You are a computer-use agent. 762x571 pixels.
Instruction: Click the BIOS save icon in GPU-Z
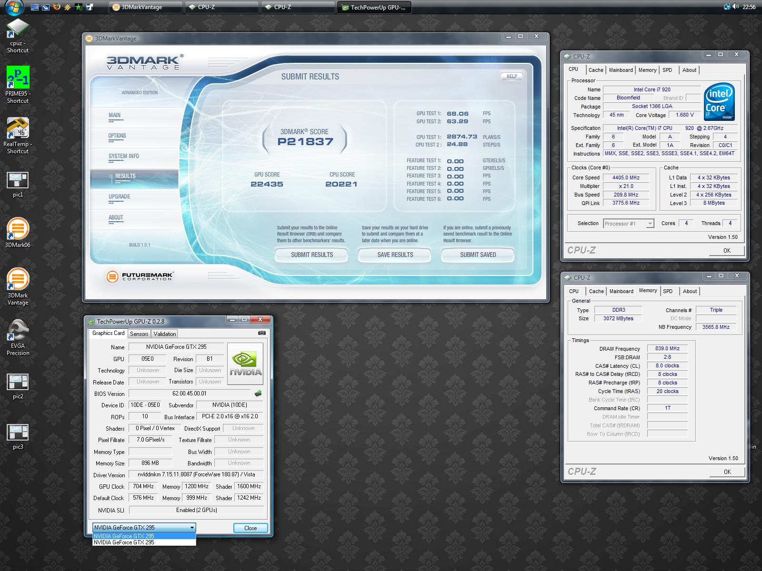click(x=258, y=394)
